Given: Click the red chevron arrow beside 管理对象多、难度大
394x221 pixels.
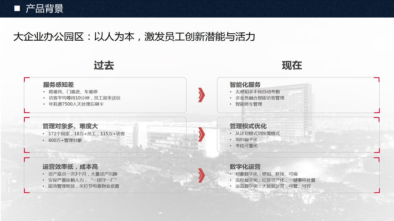Looking at the screenshot, I should tap(201, 135).
